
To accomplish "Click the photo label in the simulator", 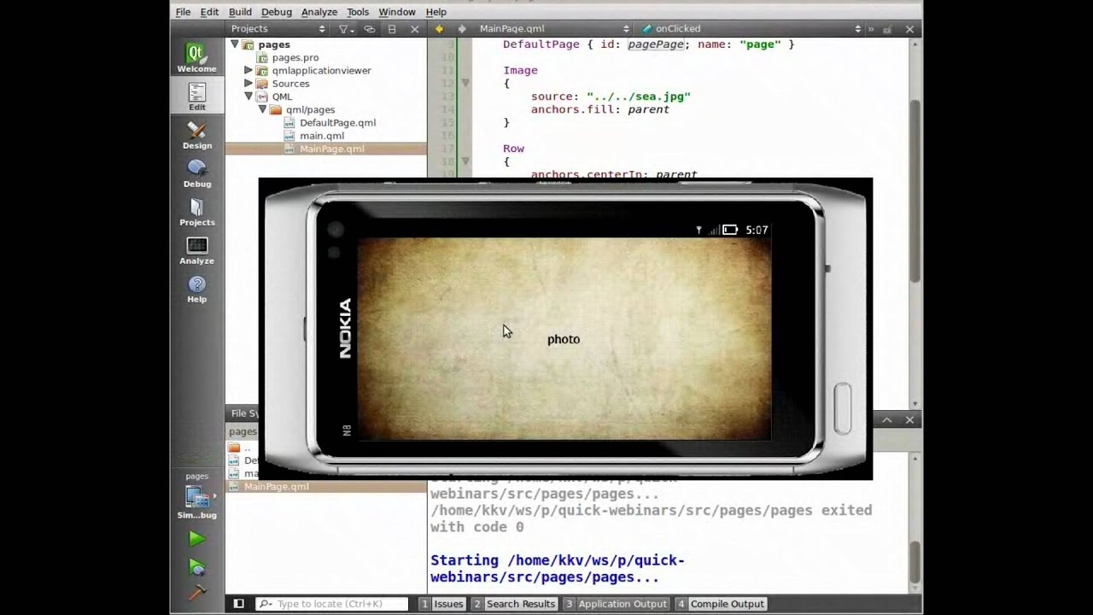I will [x=564, y=340].
